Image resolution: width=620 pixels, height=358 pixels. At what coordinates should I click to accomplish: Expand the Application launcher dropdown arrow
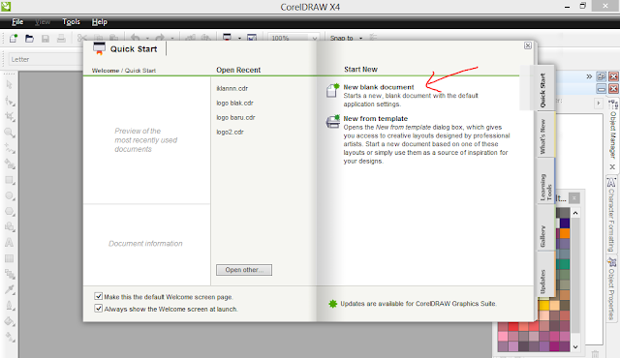click(x=239, y=39)
